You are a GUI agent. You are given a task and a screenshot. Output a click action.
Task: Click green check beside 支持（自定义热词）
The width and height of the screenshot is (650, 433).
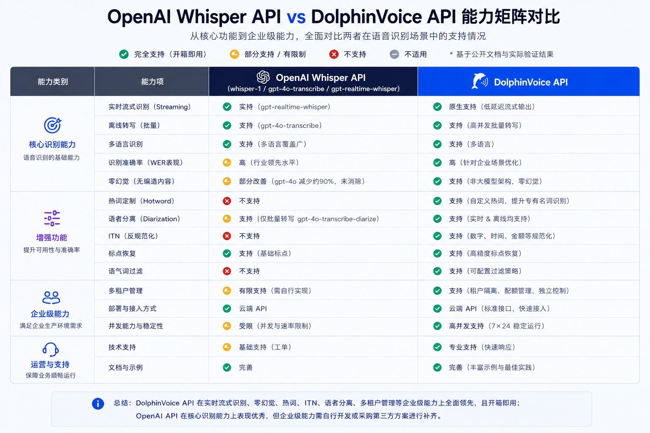click(437, 201)
